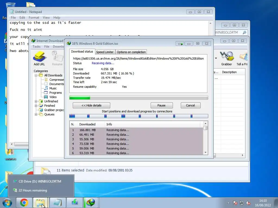Screen dimensions: 278x208
Task: Select the Documents category in IDM
Action: [x=54, y=84]
